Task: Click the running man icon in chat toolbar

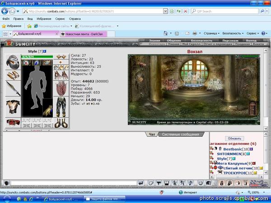Action: click(174, 183)
